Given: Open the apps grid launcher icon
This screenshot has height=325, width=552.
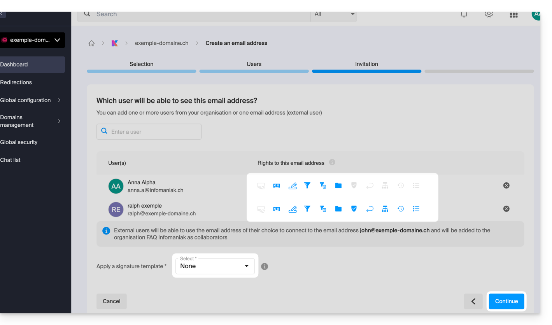Looking at the screenshot, I should (513, 14).
